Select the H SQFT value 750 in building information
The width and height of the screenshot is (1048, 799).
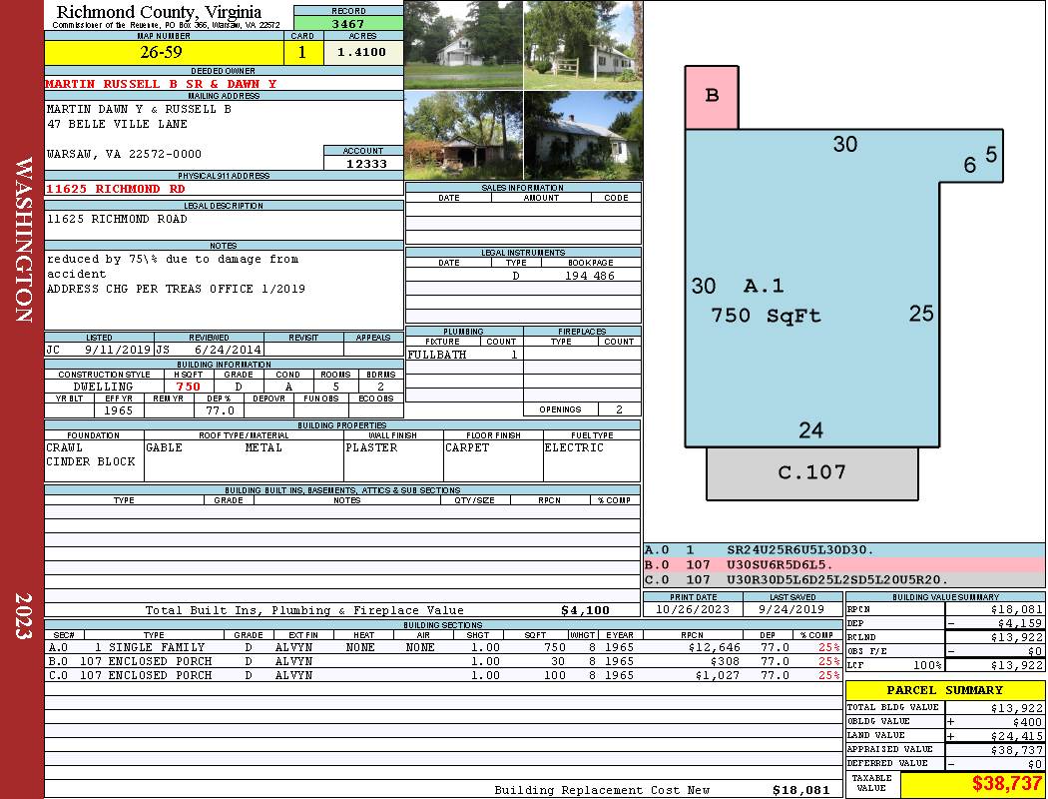pyautogui.click(x=188, y=387)
